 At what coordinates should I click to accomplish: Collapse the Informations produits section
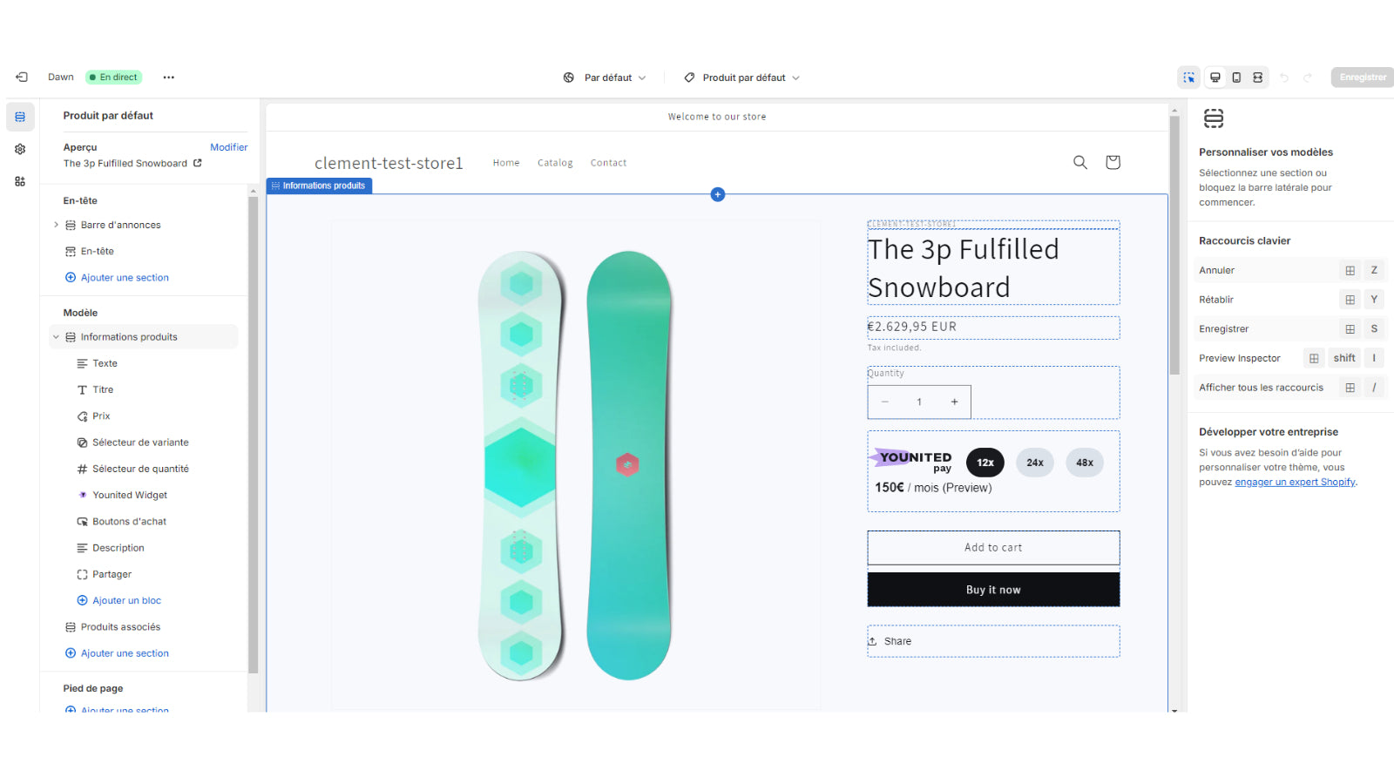click(56, 337)
